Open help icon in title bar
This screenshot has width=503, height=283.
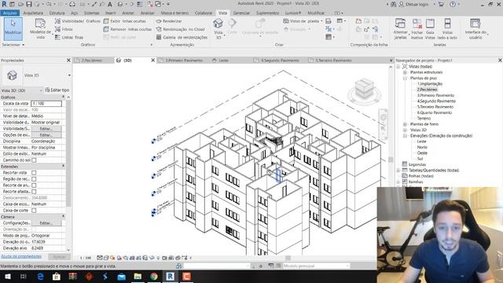point(453,4)
